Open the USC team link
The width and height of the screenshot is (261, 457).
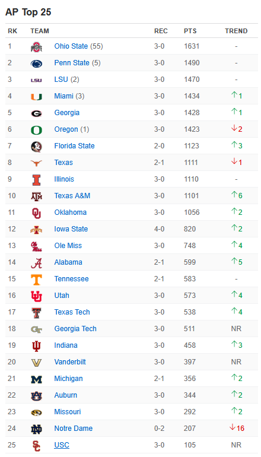pyautogui.click(x=62, y=445)
